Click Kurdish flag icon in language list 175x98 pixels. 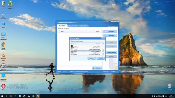pyautogui.click(x=72, y=46)
